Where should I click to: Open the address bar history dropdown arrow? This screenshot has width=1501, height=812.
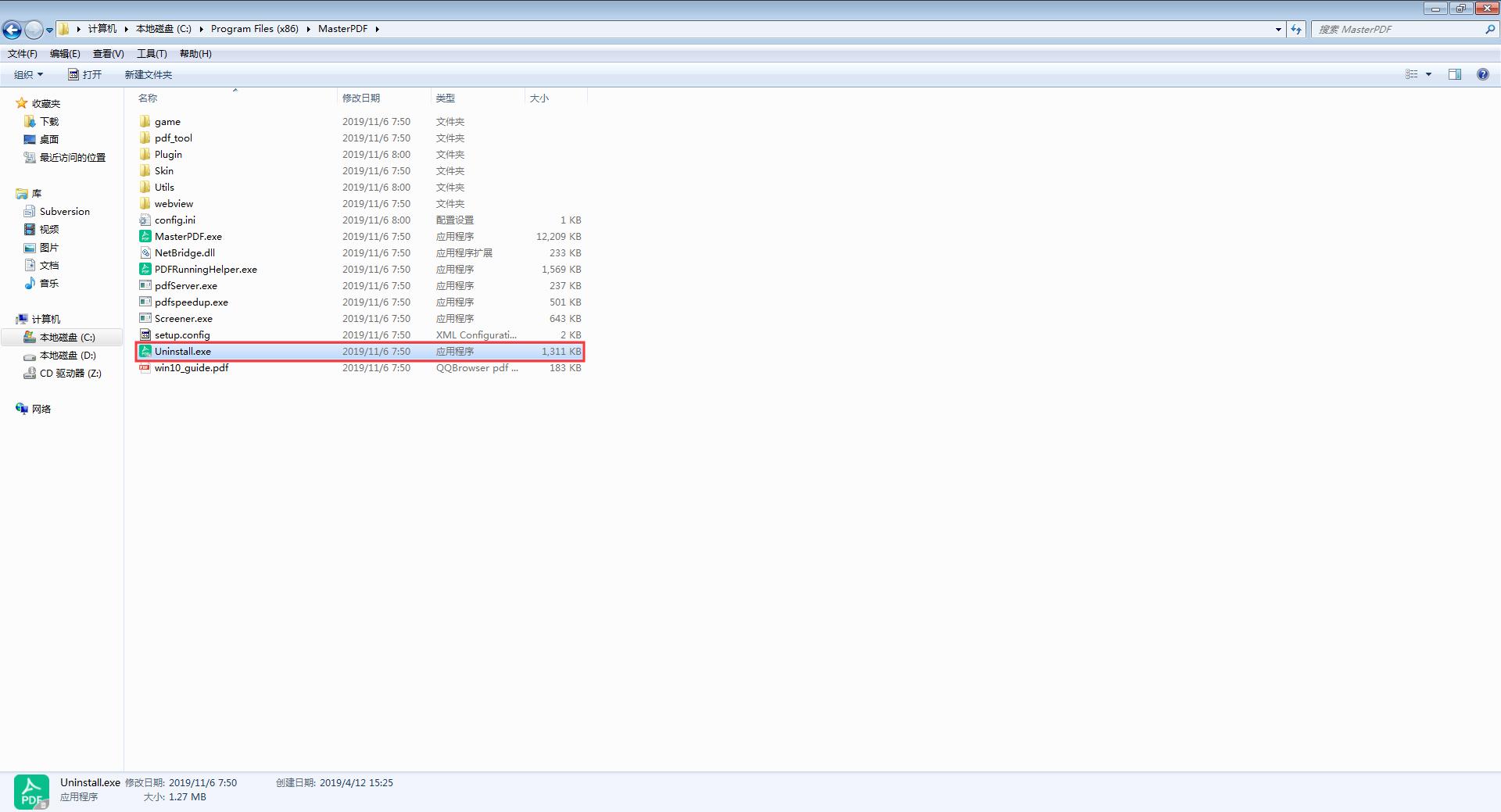pos(1278,30)
